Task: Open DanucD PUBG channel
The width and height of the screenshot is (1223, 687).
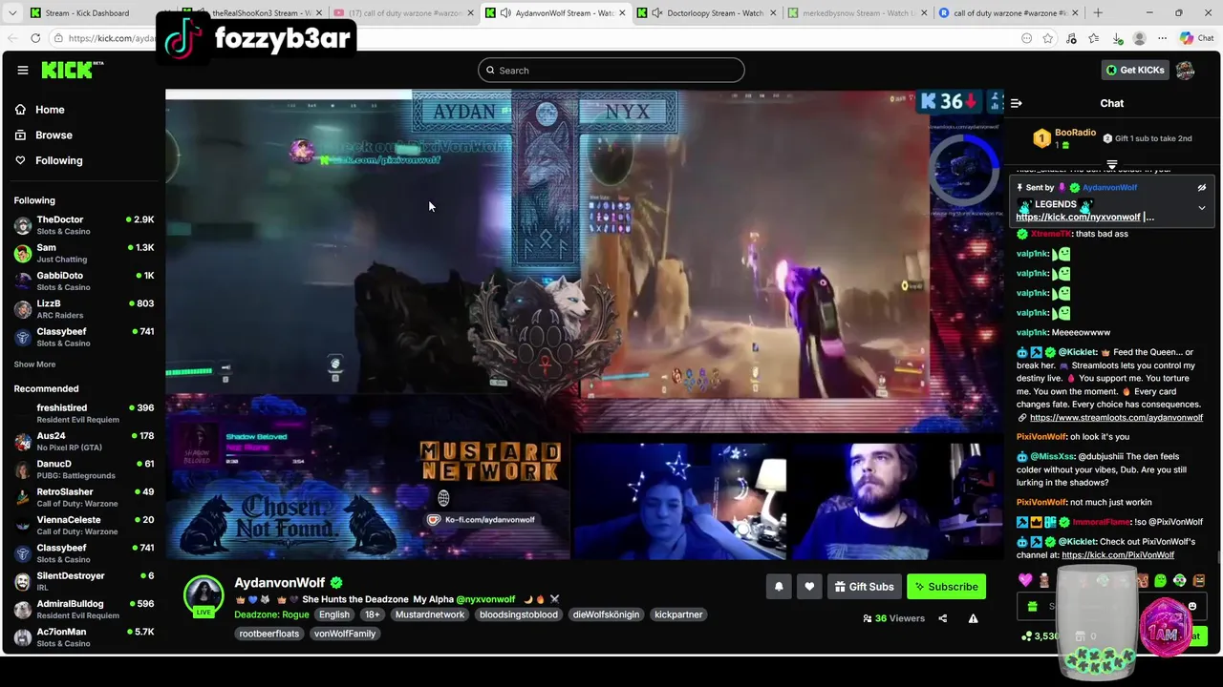Action: 84,469
